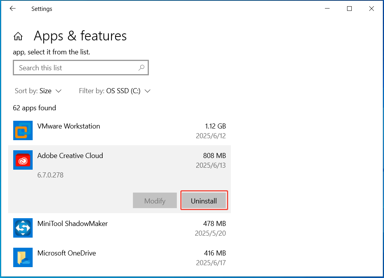Viewport: 384px width, 278px height.
Task: Click the Settings window title
Action: (42, 9)
